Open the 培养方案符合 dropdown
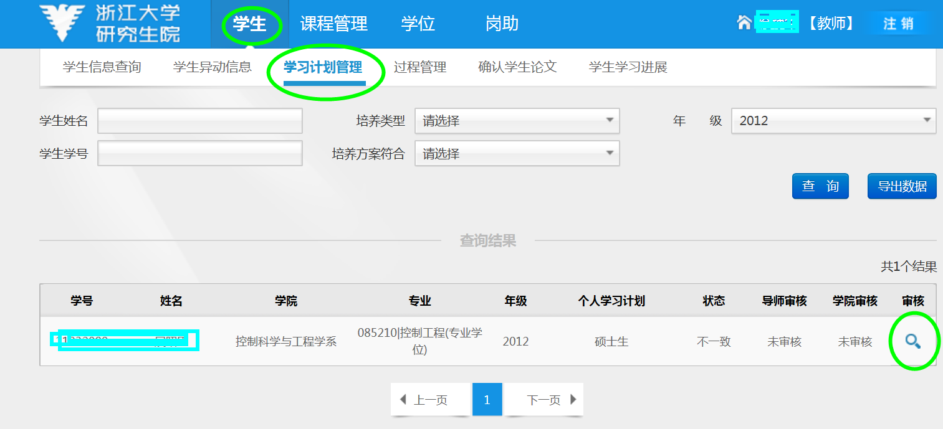943x429 pixels. coord(517,154)
